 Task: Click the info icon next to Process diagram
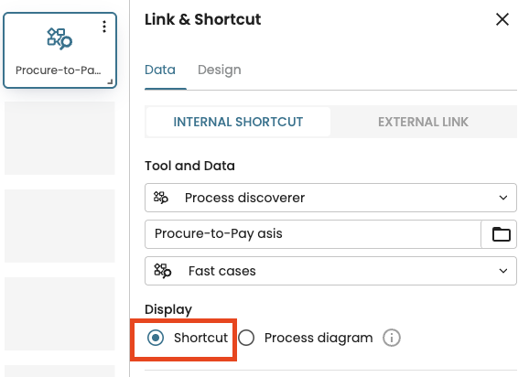click(x=392, y=338)
